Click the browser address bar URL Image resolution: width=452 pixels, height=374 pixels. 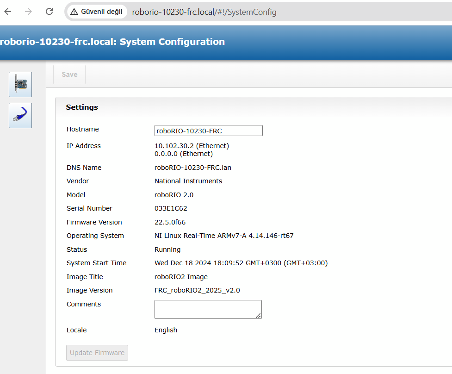click(204, 12)
